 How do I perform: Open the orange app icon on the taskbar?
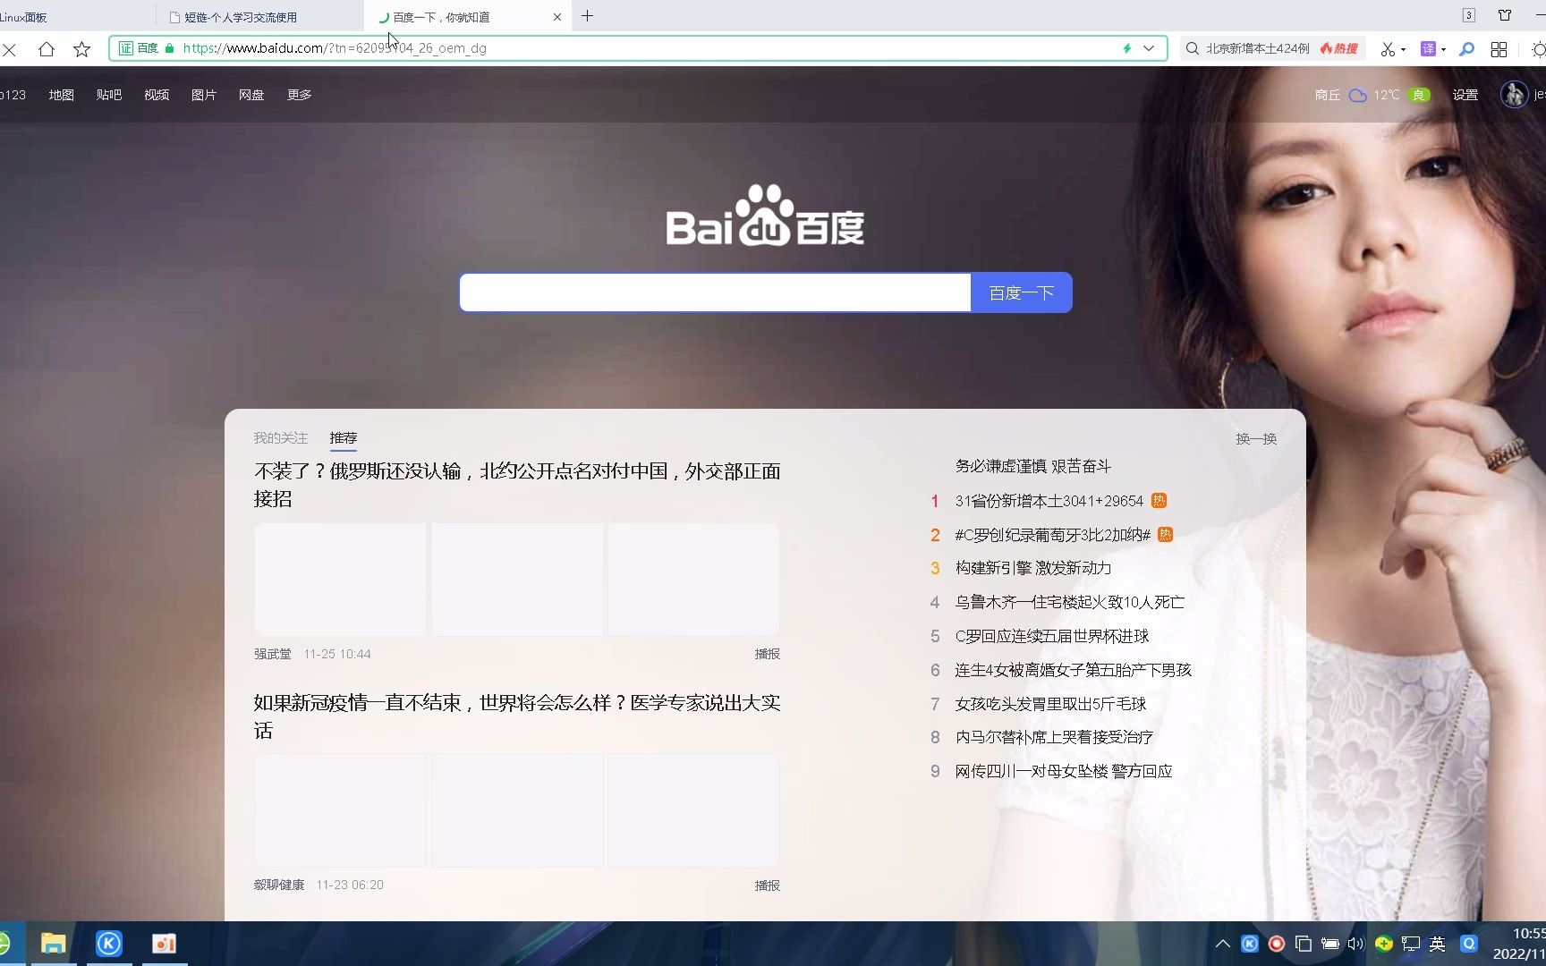[x=165, y=944]
